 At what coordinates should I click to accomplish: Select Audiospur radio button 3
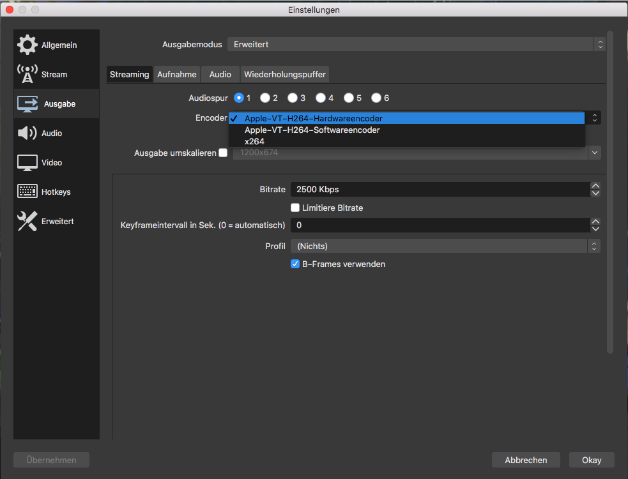click(x=293, y=98)
